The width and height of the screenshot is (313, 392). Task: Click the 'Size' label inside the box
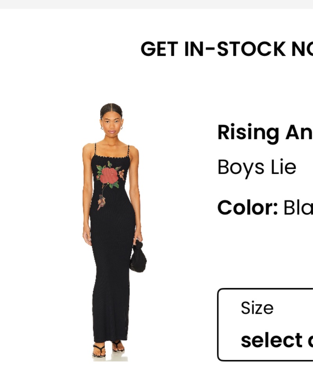pos(257,308)
